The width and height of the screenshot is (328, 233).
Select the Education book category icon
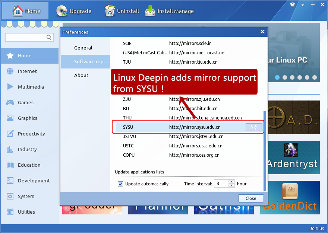10,165
